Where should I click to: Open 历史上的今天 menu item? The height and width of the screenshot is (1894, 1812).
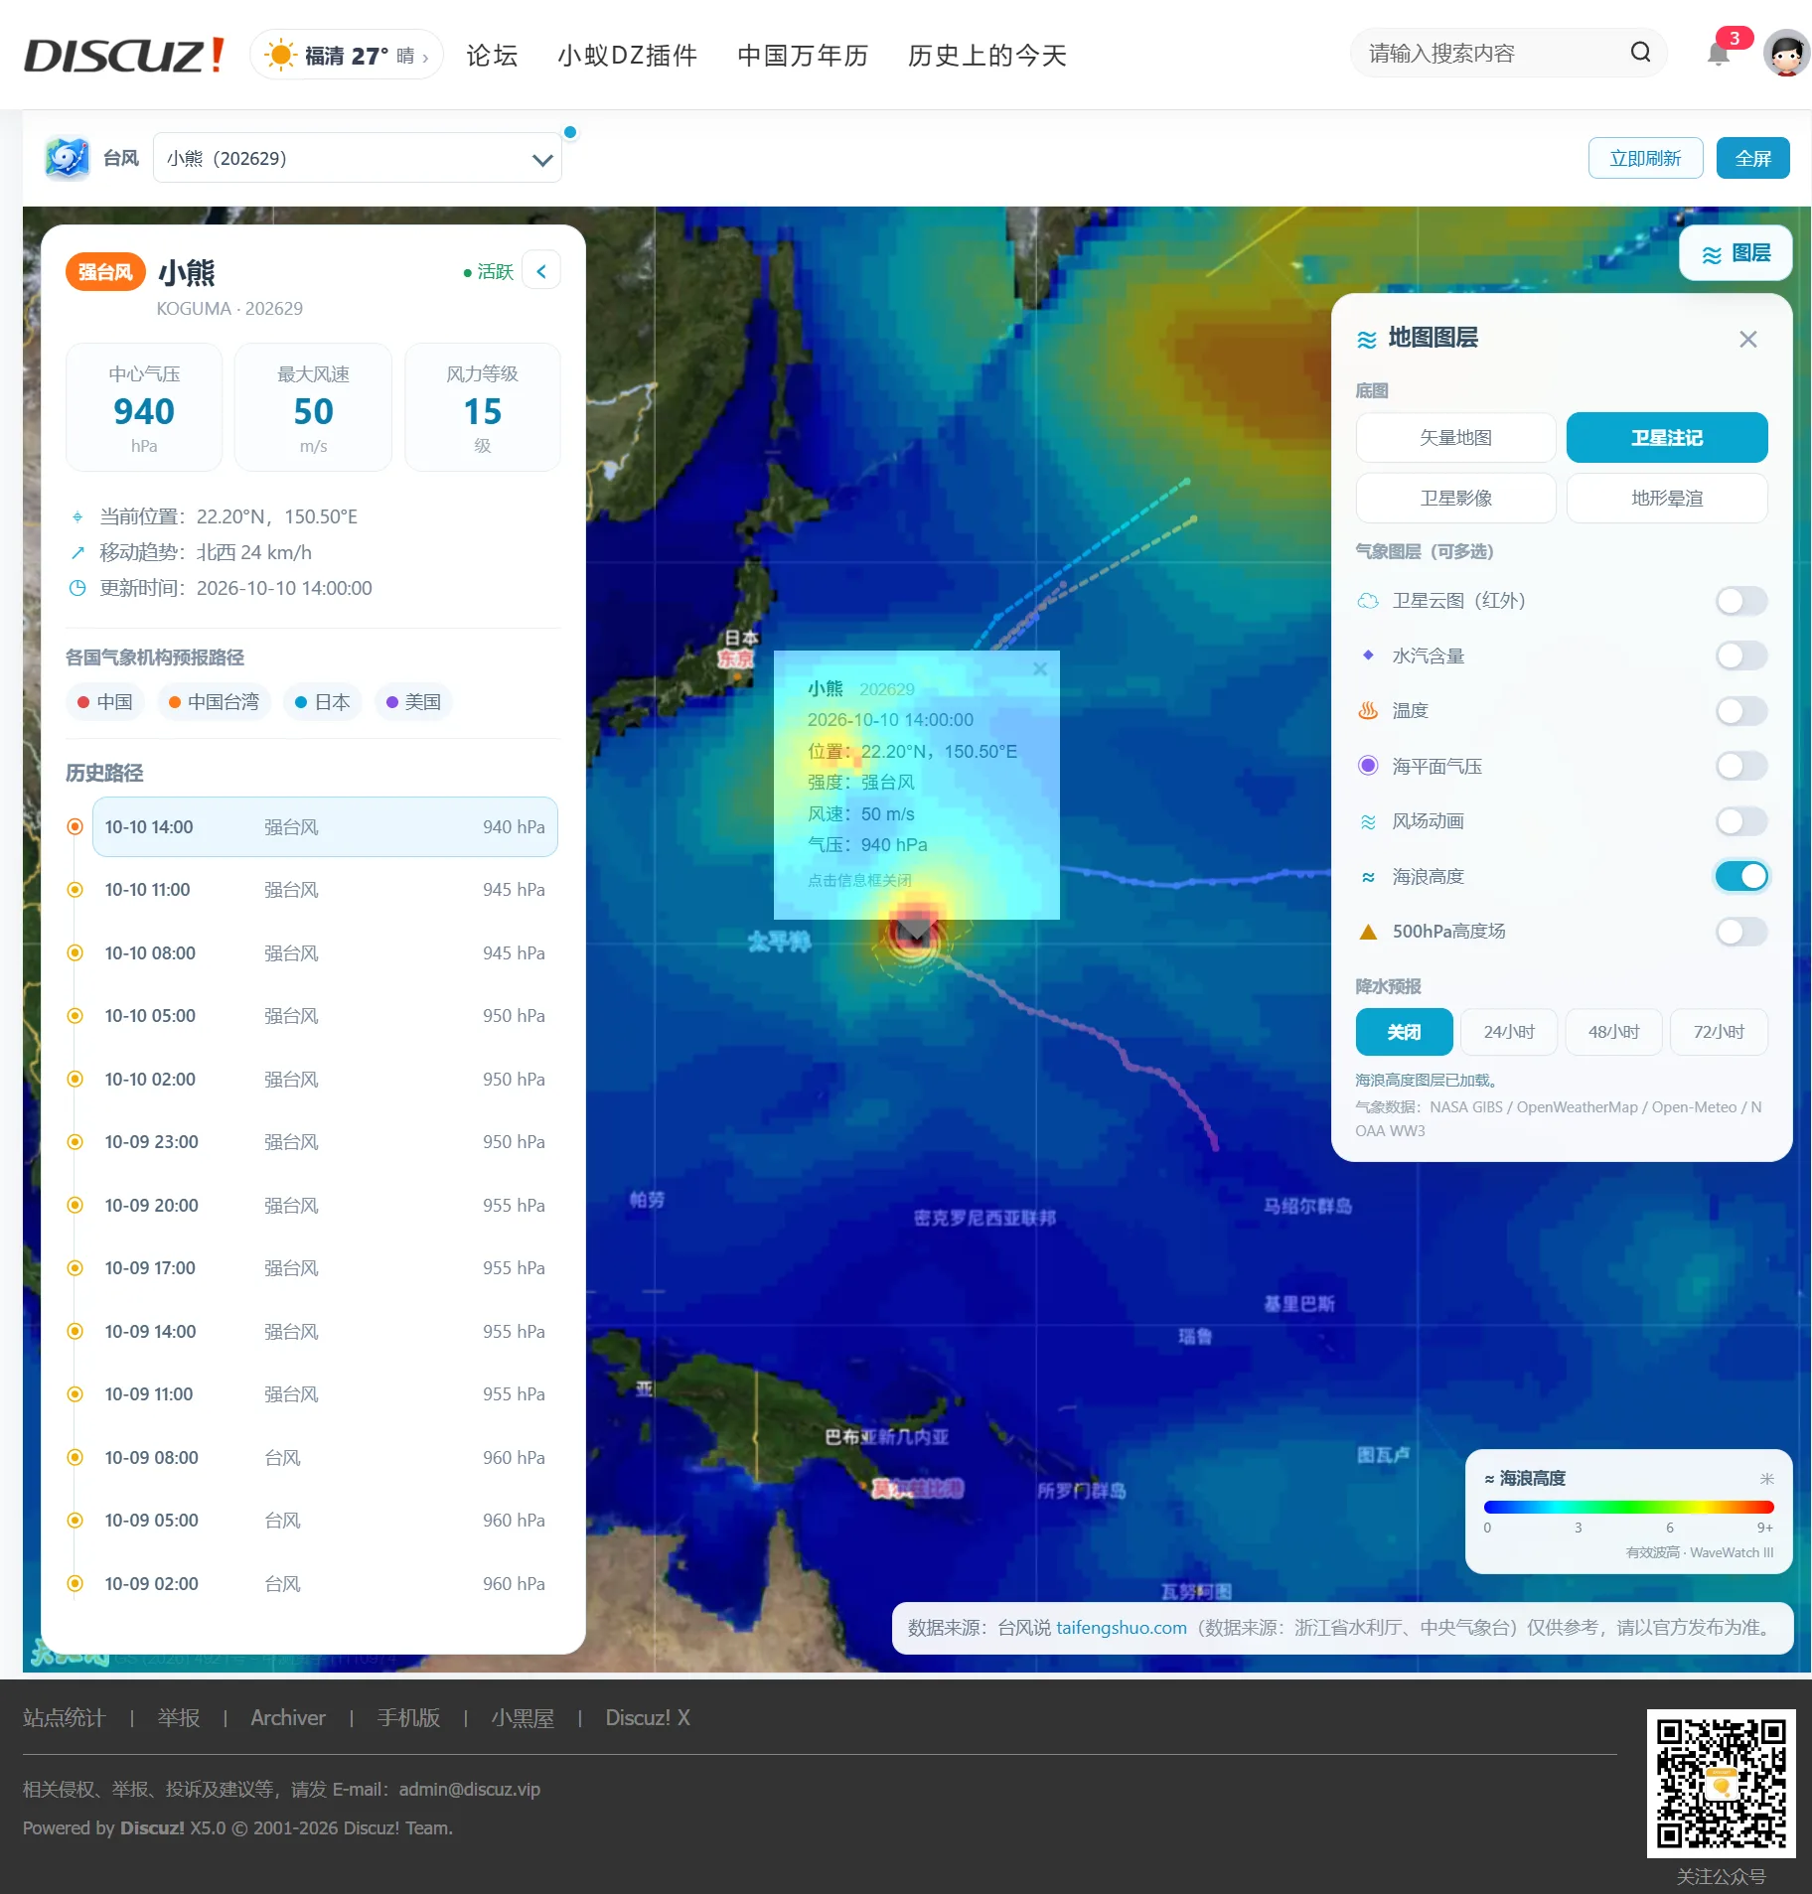coord(987,56)
